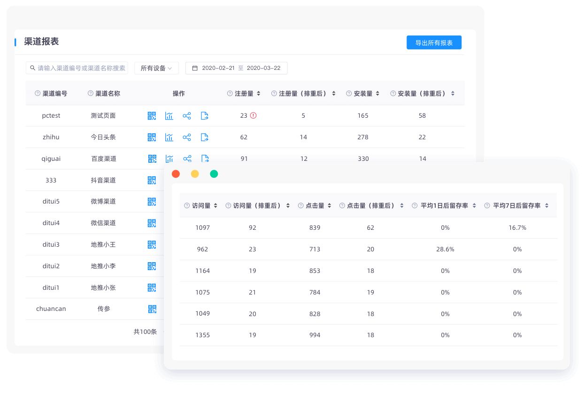The image size is (584, 393).
Task: Click channel name 百度渠道
Action: tap(103, 159)
